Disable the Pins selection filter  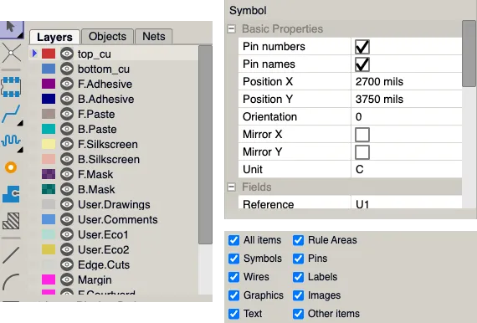[298, 259]
